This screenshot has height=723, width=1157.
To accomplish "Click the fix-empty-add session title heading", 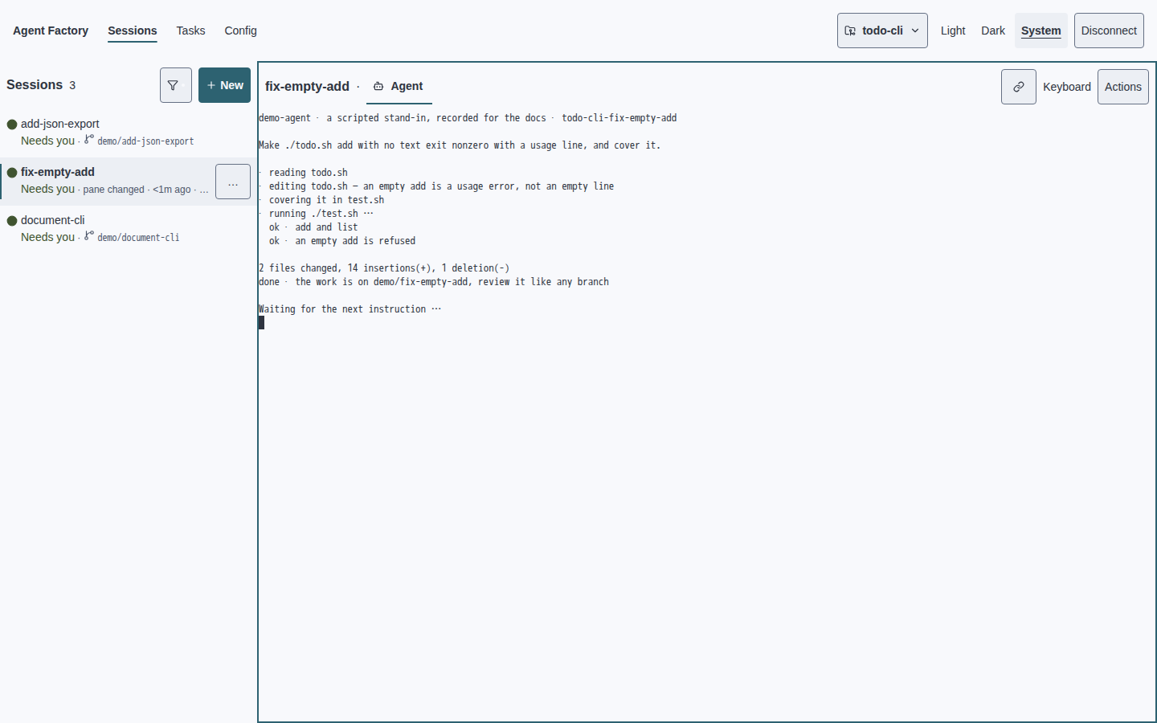I will tap(307, 86).
